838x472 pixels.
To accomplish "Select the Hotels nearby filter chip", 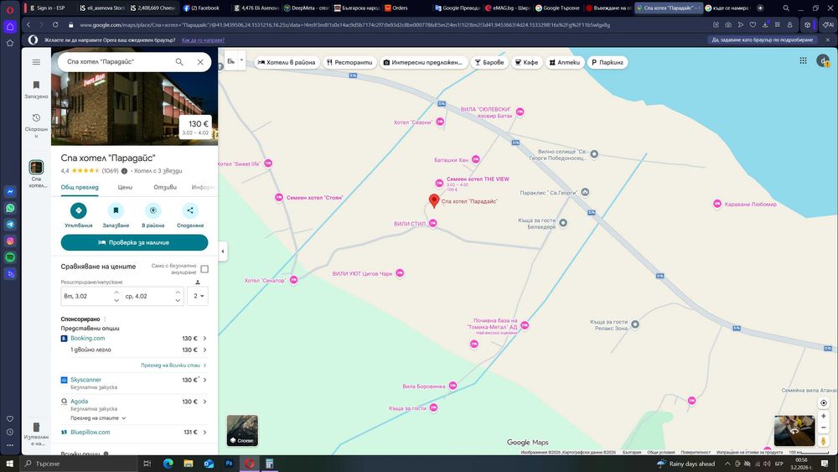I will [287, 62].
